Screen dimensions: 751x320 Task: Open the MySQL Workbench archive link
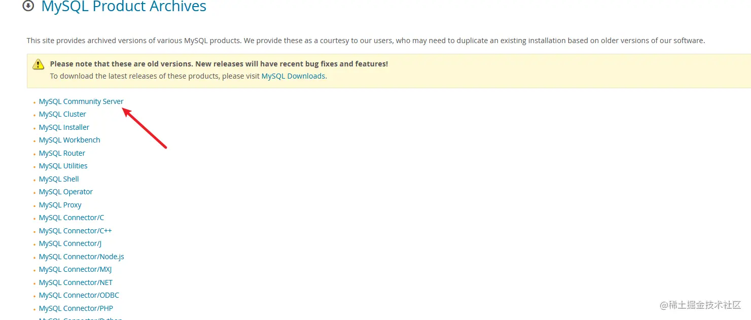[69, 140]
